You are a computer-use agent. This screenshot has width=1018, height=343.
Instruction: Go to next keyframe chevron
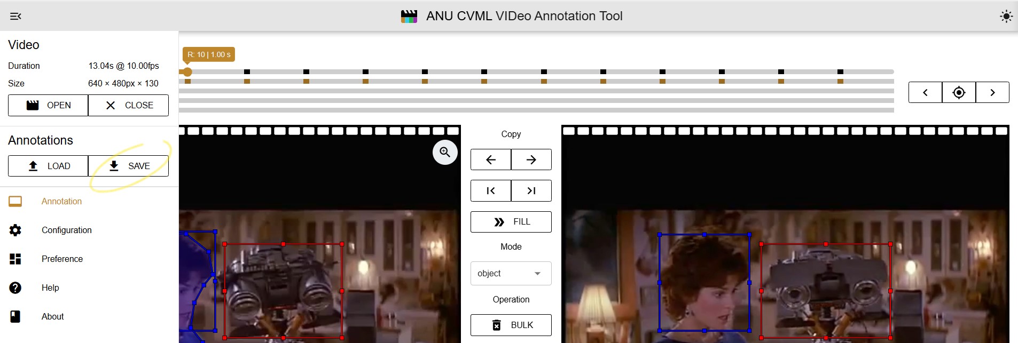coord(992,92)
